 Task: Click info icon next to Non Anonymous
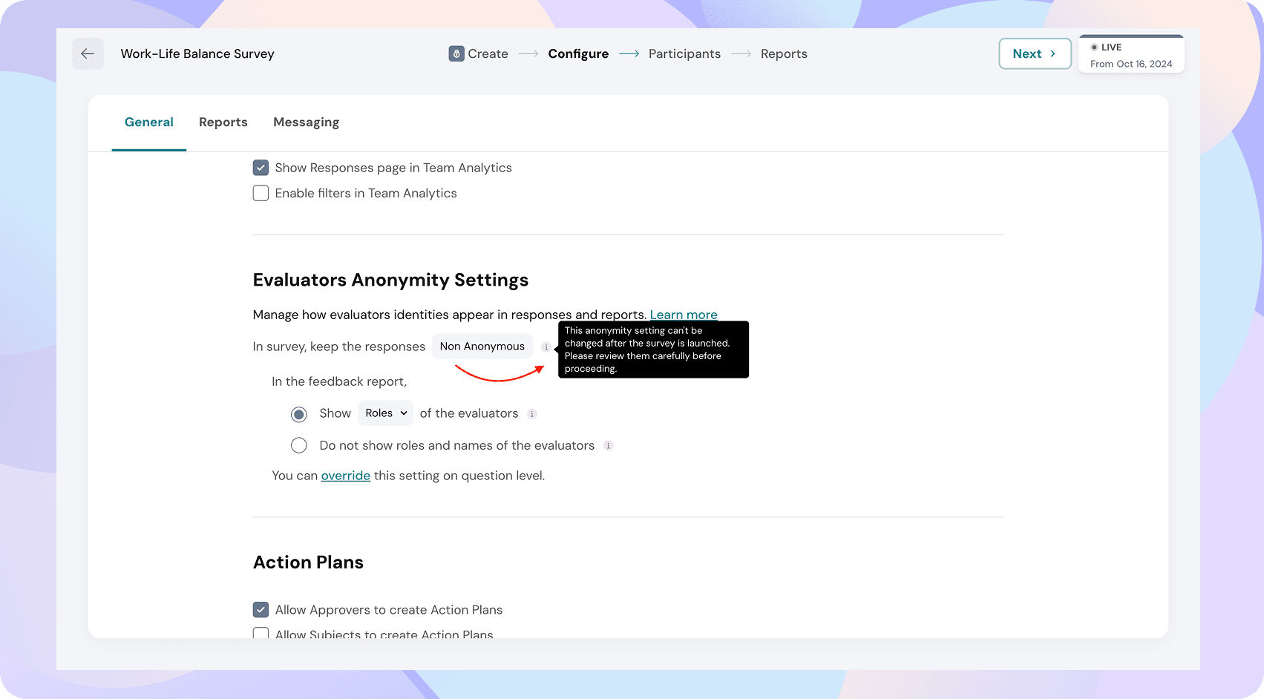[546, 347]
